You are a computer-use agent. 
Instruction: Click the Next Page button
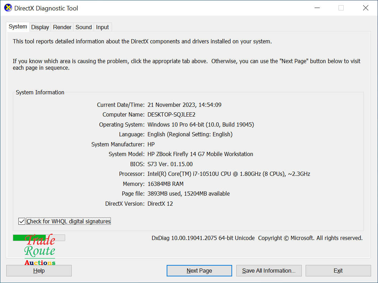(x=199, y=271)
